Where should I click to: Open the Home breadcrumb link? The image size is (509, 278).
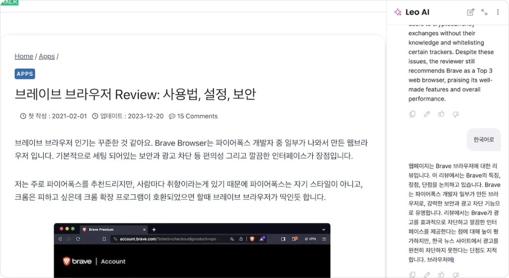point(24,56)
